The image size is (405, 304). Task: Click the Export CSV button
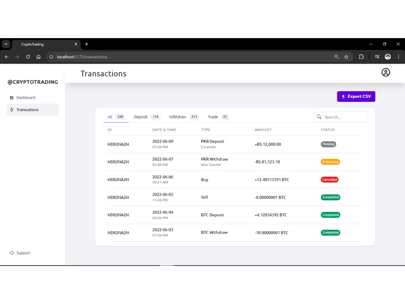pyautogui.click(x=356, y=96)
